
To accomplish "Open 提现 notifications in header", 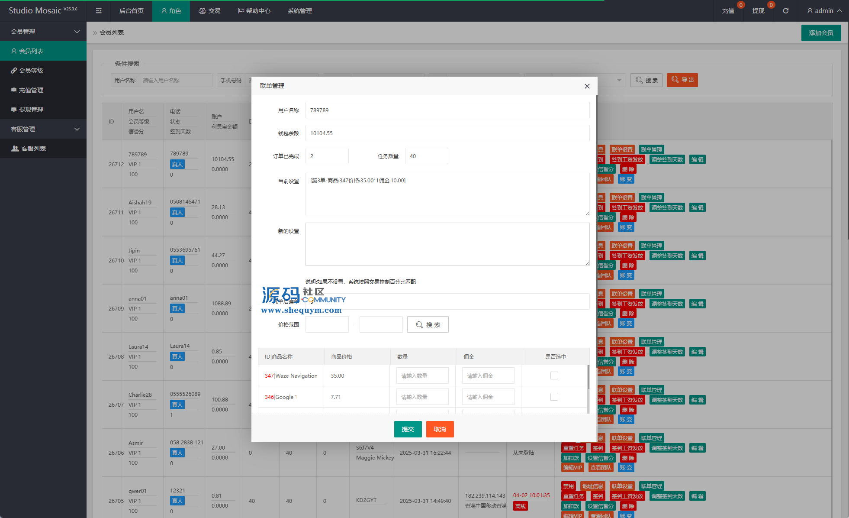I will click(758, 11).
